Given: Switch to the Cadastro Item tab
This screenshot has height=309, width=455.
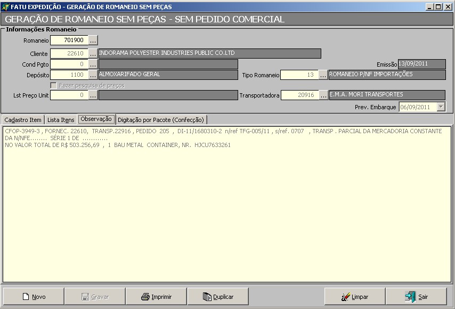Looking at the screenshot, I should 23,120.
